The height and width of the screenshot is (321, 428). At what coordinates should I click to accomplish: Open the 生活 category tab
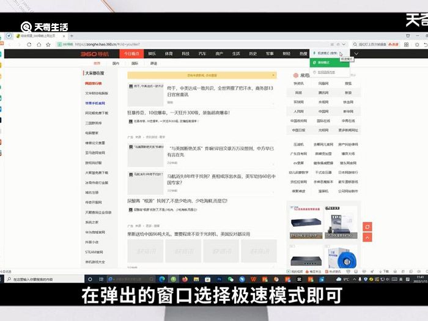[x=236, y=54]
